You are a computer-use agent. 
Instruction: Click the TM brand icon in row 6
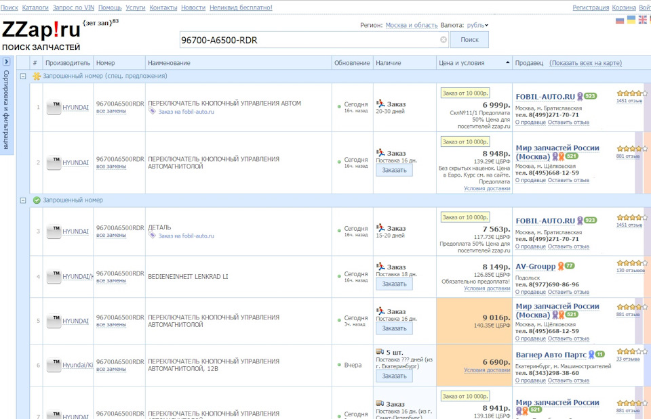[54, 365]
